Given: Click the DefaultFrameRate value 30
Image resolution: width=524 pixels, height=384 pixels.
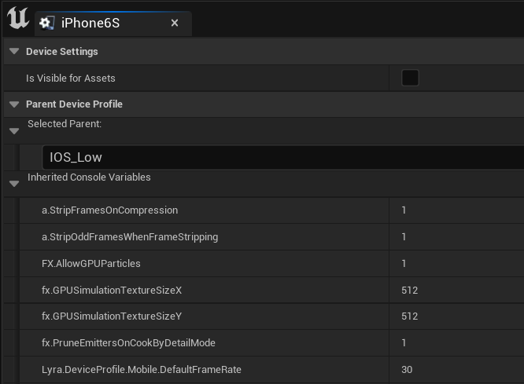Looking at the screenshot, I should (x=407, y=370).
